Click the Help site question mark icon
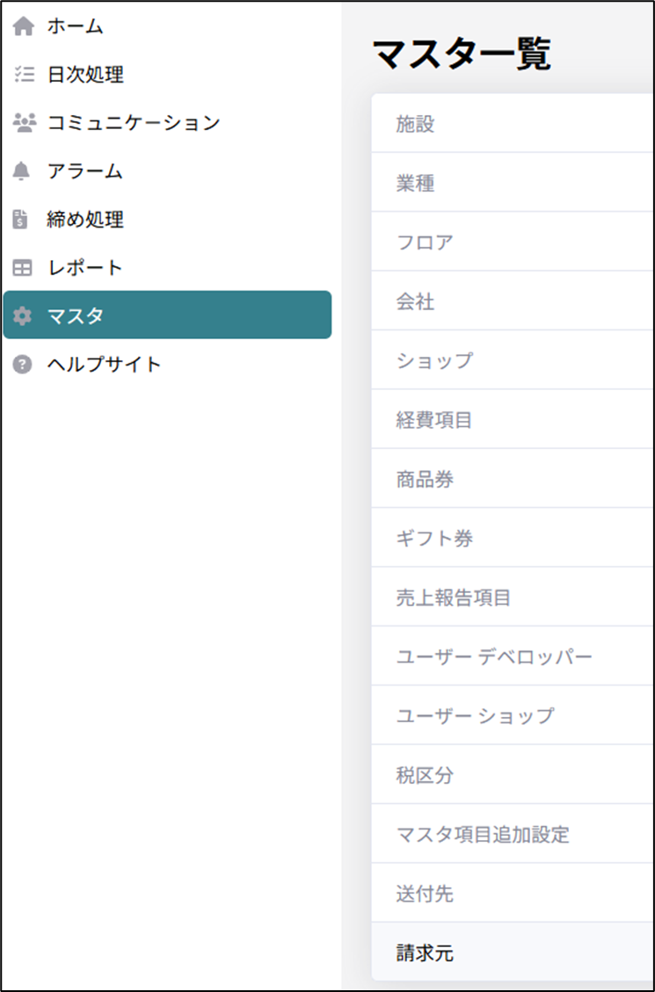Viewport: 655px width, 992px height. (x=23, y=364)
